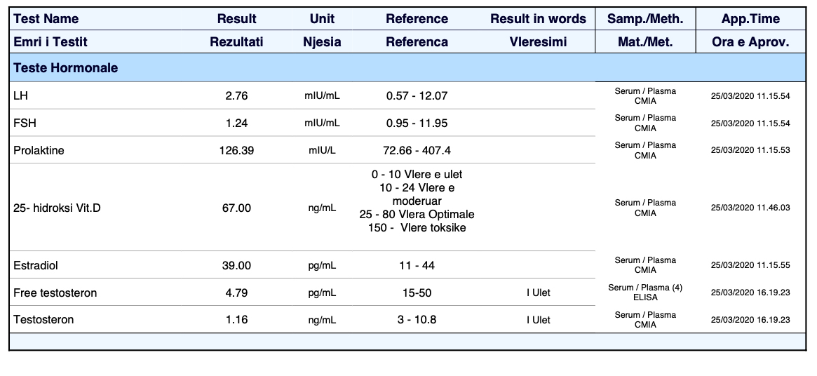Click the Vit.D reference text block
The width and height of the screenshot is (817, 376).
click(x=417, y=201)
